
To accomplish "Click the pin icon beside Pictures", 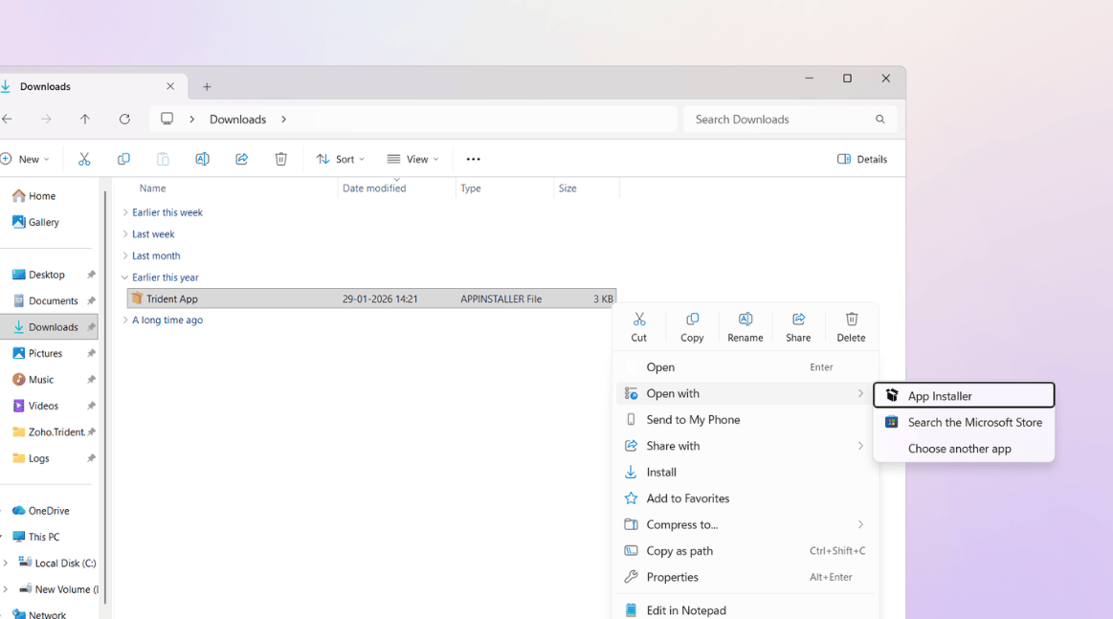I will pyautogui.click(x=91, y=354).
